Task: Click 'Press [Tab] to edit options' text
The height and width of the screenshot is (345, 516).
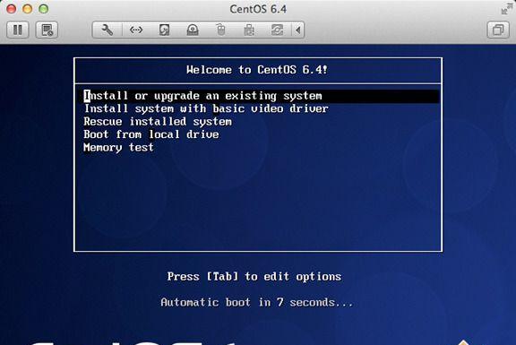Action: coord(254,277)
